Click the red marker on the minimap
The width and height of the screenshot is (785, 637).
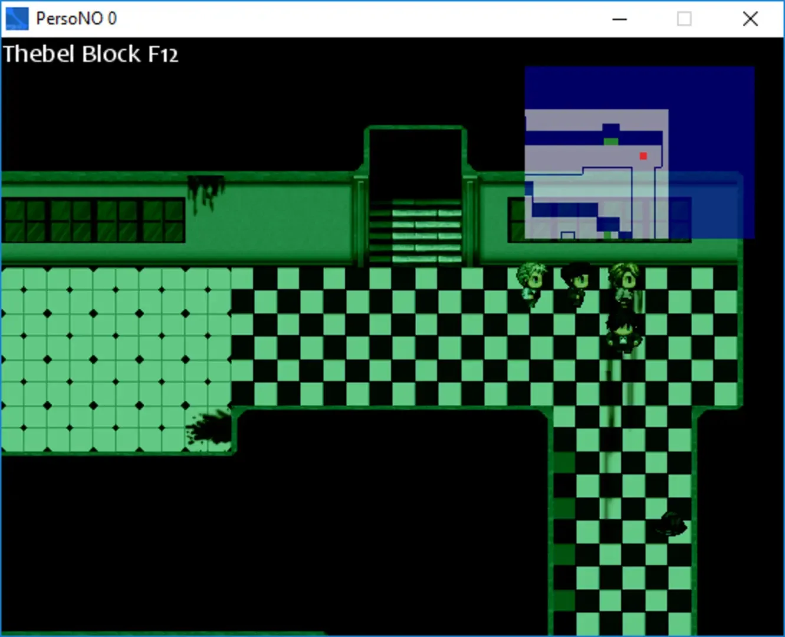coord(643,156)
